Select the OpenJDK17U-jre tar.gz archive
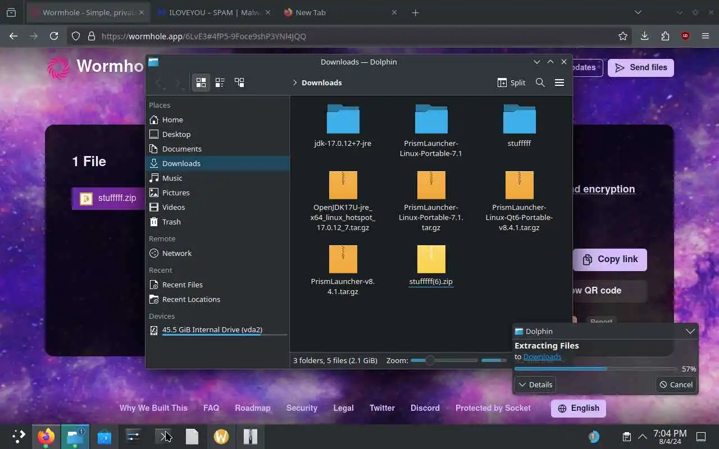 click(x=343, y=201)
